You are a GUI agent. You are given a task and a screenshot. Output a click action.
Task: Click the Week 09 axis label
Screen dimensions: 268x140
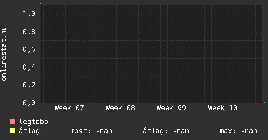point(171,108)
